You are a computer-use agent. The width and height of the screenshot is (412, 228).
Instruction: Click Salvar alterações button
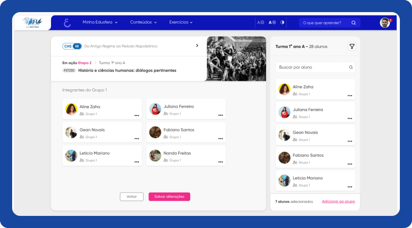169,197
